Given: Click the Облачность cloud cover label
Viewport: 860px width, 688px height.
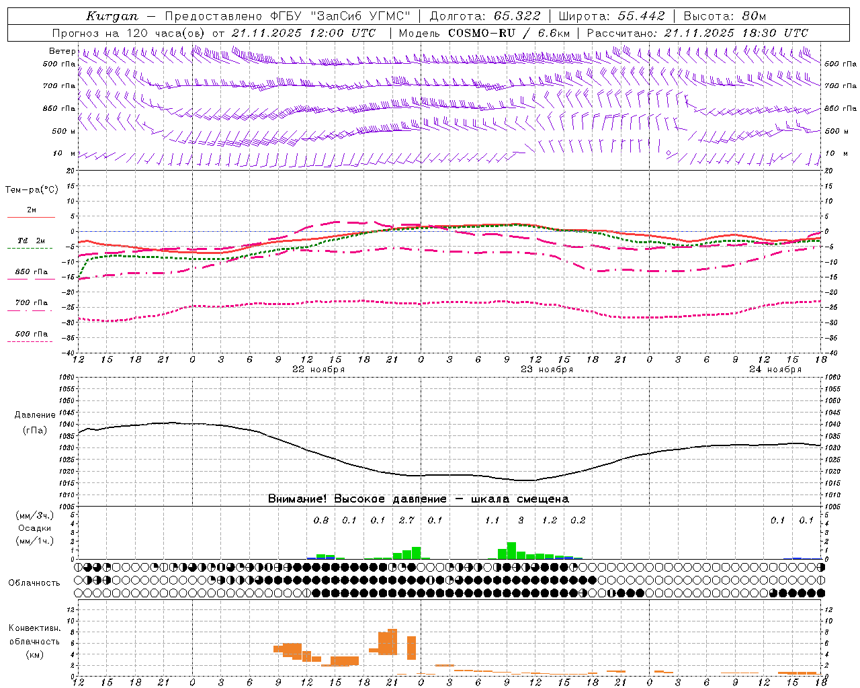Looking at the screenshot, I should point(34,583).
